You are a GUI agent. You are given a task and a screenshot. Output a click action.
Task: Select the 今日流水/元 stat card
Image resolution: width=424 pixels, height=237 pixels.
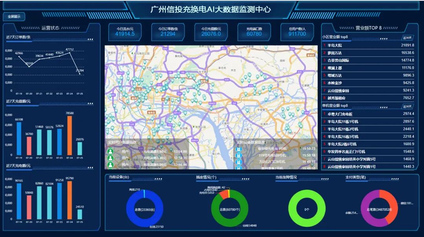[x=125, y=32]
